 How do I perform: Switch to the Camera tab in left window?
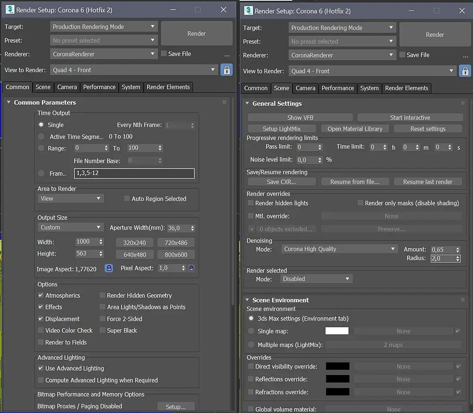point(67,87)
